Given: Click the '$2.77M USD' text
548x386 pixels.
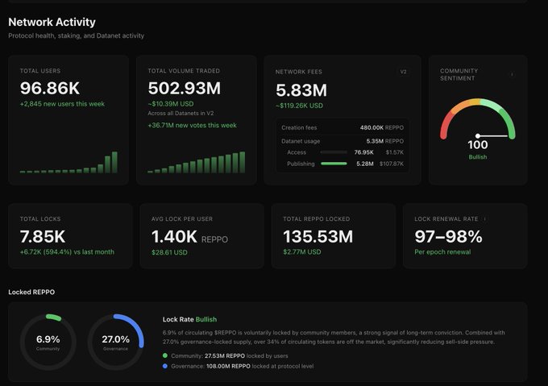Looking at the screenshot, I should (x=302, y=252).
